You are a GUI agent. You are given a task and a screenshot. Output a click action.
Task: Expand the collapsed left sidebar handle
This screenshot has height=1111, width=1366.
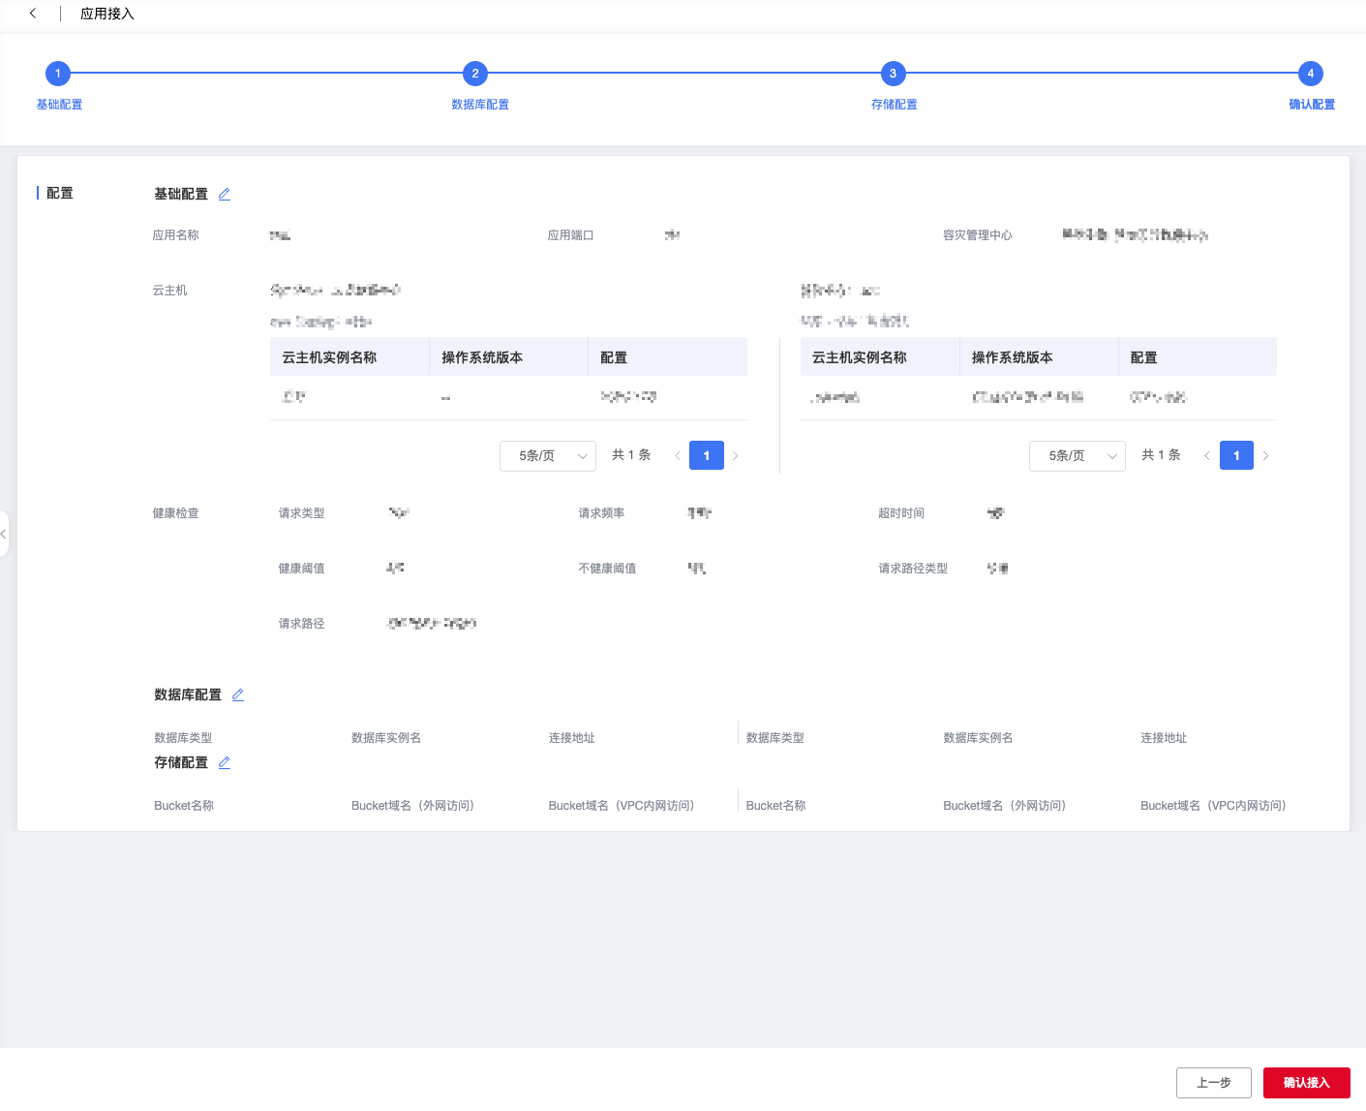pyautogui.click(x=4, y=534)
